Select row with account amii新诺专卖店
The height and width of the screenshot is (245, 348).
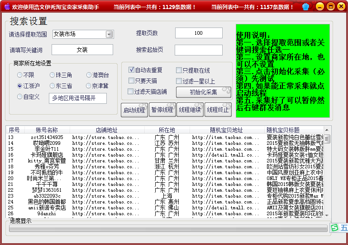click(x=165, y=208)
